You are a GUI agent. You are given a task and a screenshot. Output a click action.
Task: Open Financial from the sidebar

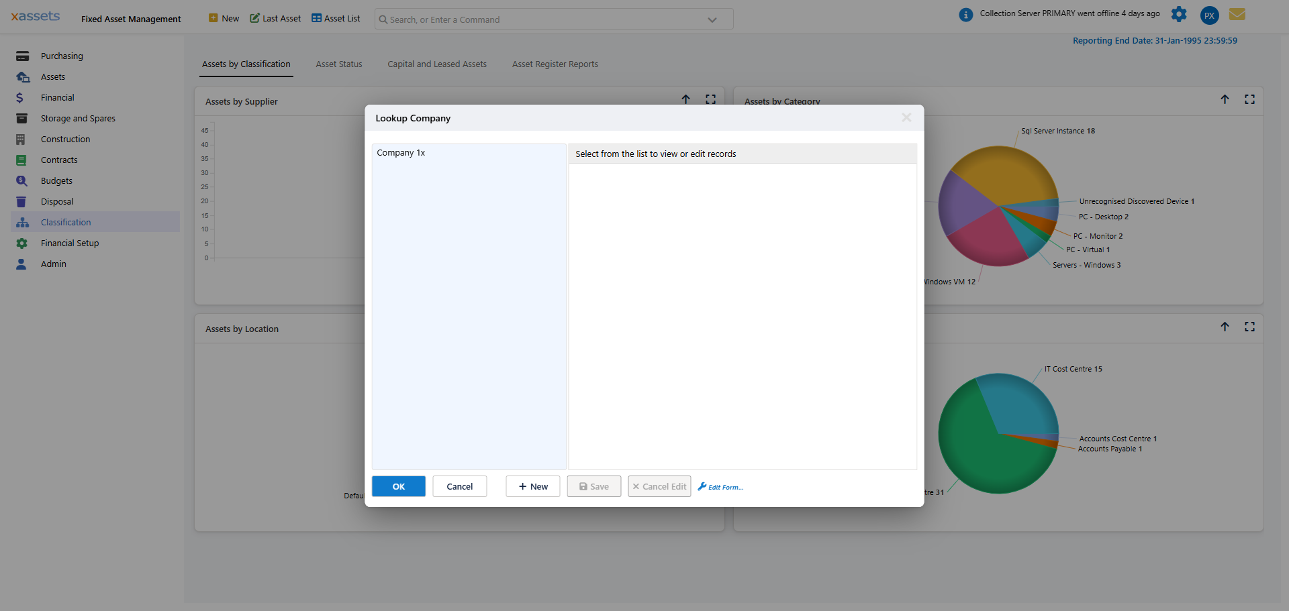(57, 97)
